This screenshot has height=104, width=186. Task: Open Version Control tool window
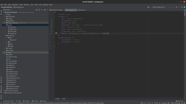click(x=8, y=101)
